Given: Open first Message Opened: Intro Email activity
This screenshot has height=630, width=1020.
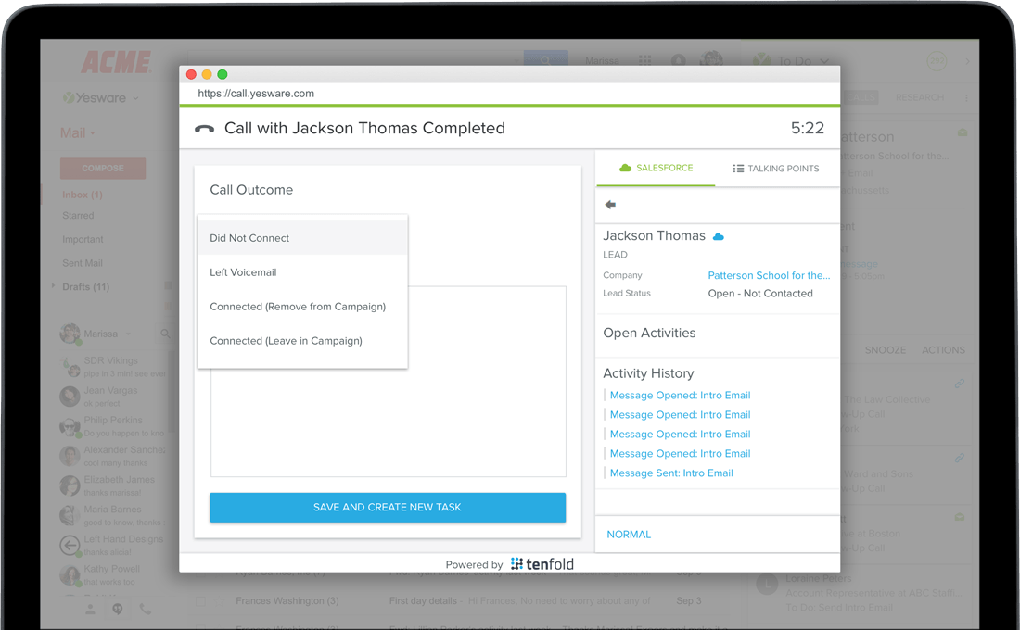Looking at the screenshot, I should (x=680, y=396).
